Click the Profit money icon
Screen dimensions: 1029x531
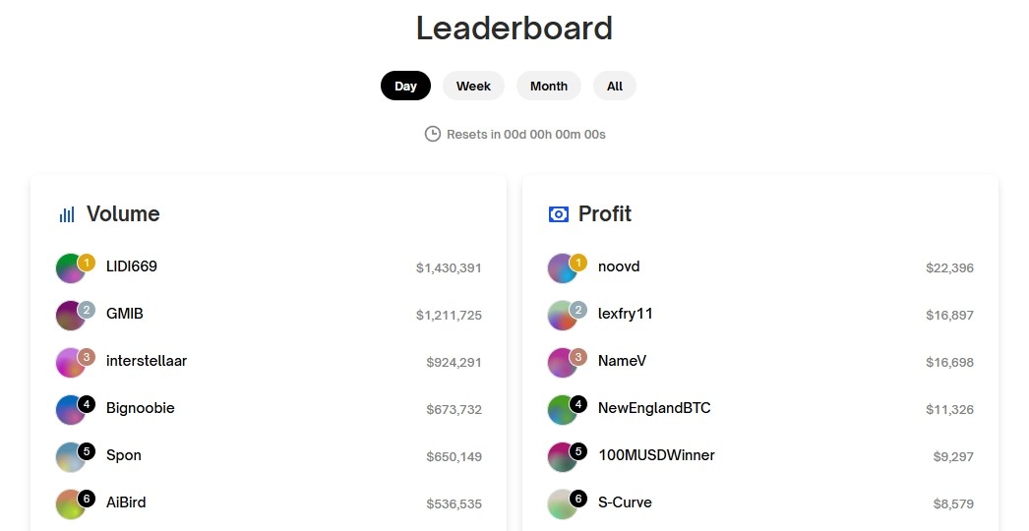559,214
